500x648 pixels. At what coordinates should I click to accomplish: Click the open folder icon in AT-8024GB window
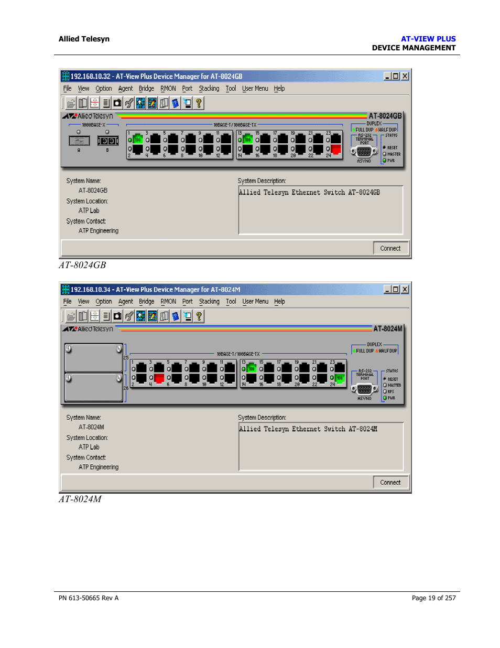(71, 103)
